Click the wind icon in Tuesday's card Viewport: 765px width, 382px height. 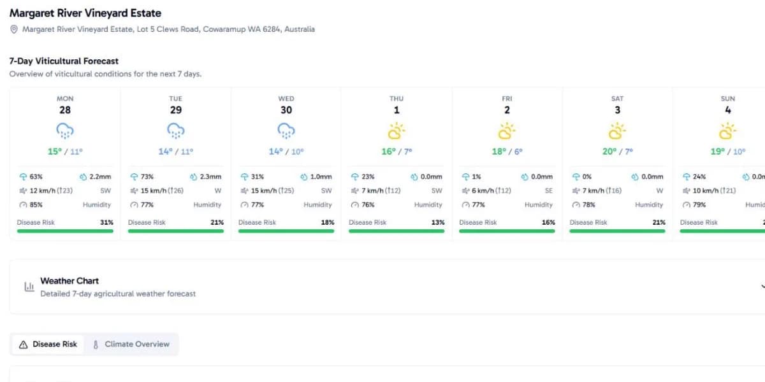click(134, 191)
